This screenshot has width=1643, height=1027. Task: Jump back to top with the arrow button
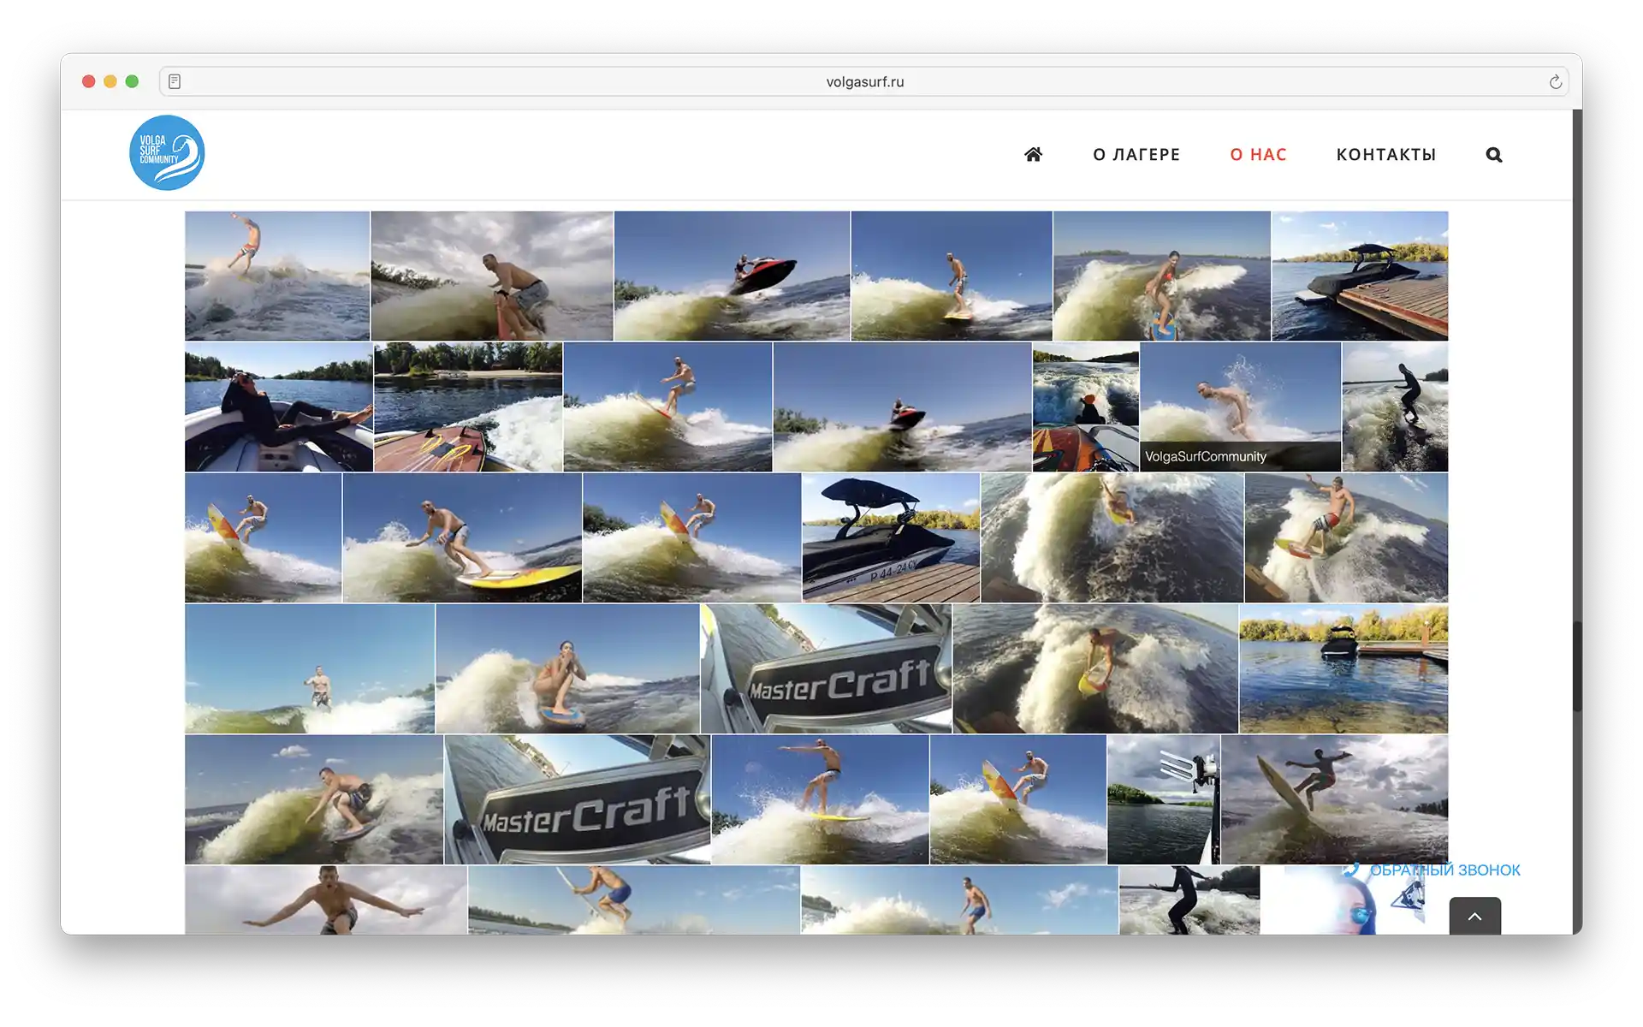pos(1474,916)
